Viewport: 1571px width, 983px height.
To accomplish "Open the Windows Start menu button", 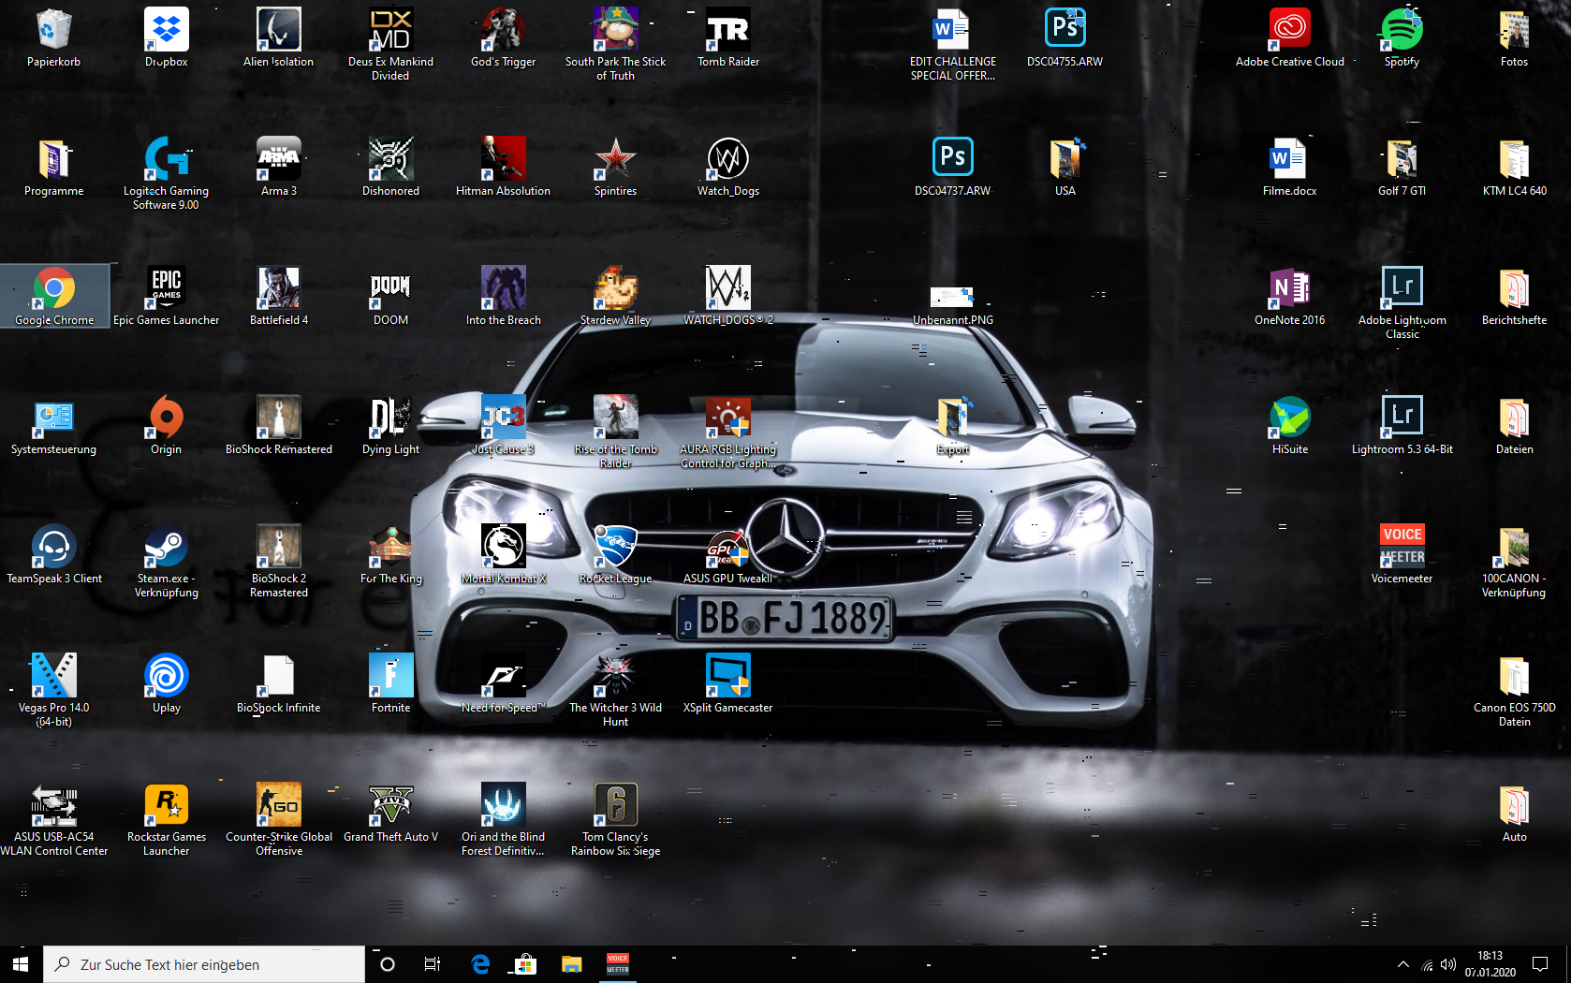I will point(21,964).
